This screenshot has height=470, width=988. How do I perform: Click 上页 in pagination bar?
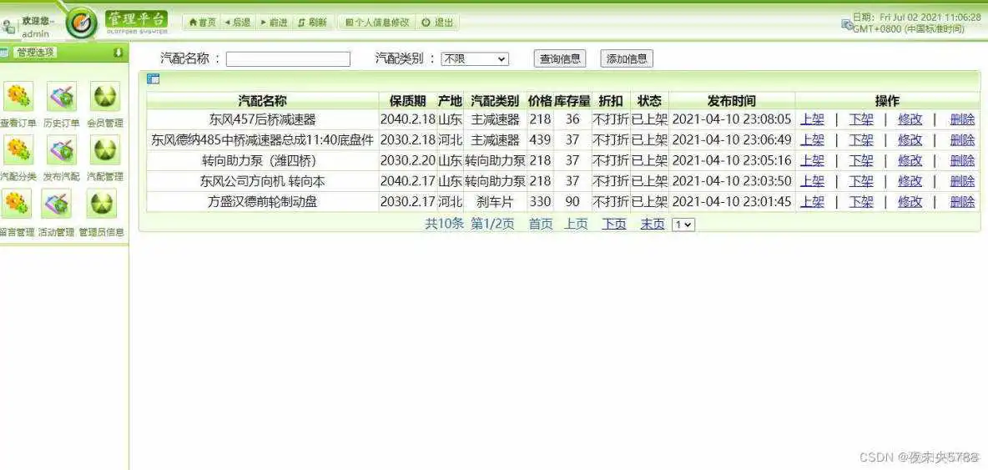pyautogui.click(x=575, y=224)
